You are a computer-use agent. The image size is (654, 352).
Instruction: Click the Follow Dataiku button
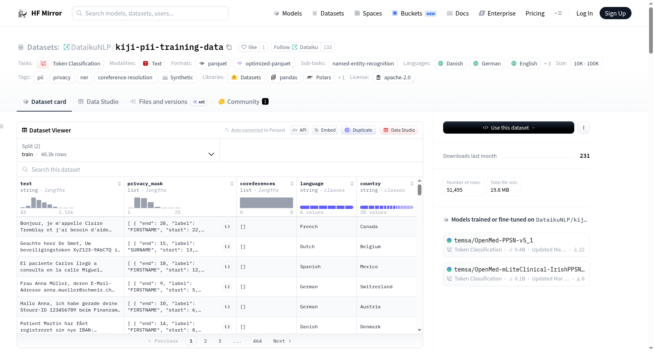point(296,47)
